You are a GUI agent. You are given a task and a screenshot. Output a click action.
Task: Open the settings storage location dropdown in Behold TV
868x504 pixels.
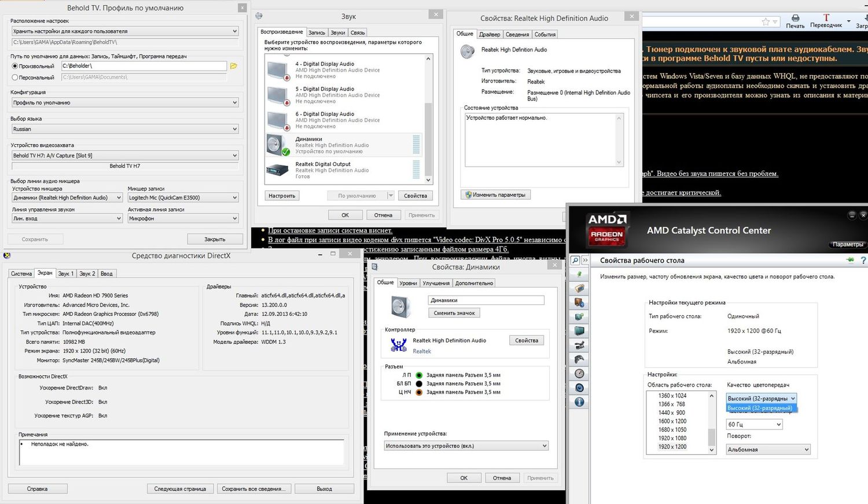click(125, 31)
